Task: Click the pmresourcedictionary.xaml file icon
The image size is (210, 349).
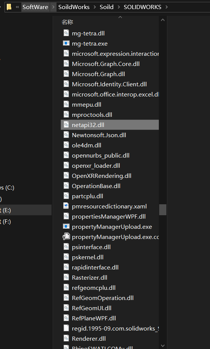Action: [x=66, y=206]
